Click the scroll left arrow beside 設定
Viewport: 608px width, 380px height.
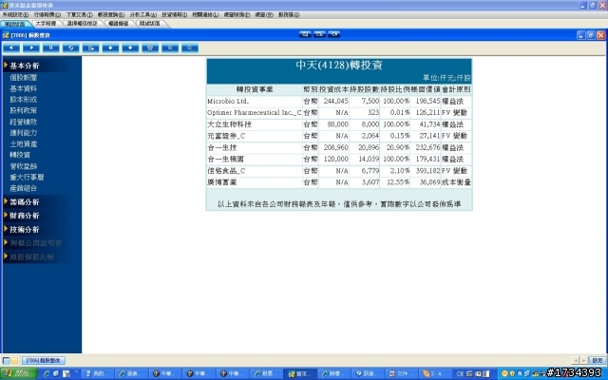pyautogui.click(x=576, y=361)
